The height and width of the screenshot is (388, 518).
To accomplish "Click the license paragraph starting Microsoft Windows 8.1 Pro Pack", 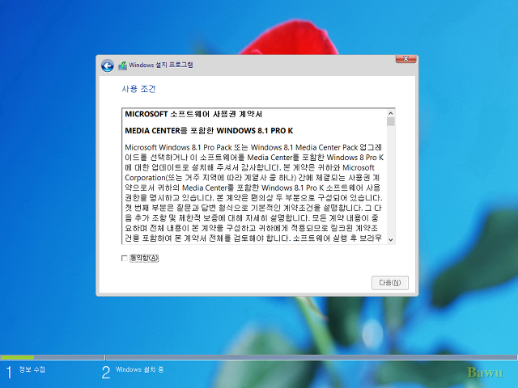I will click(x=254, y=192).
